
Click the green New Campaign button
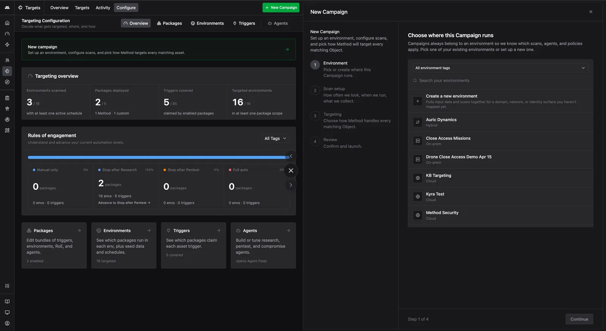(x=281, y=8)
